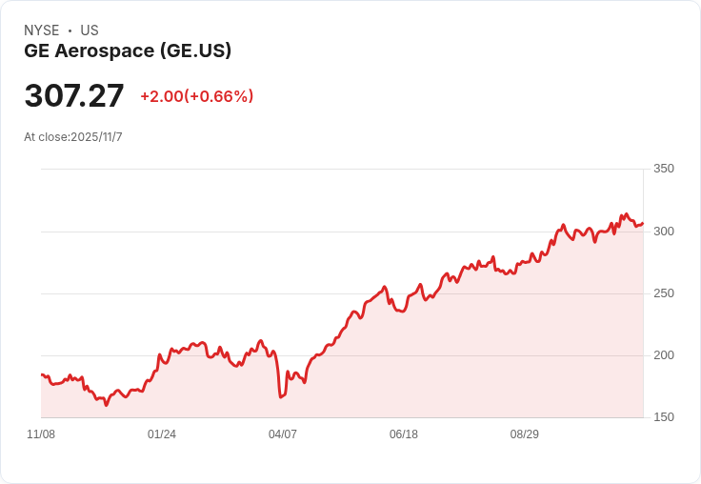Click the 06/18 date axis label

click(404, 434)
